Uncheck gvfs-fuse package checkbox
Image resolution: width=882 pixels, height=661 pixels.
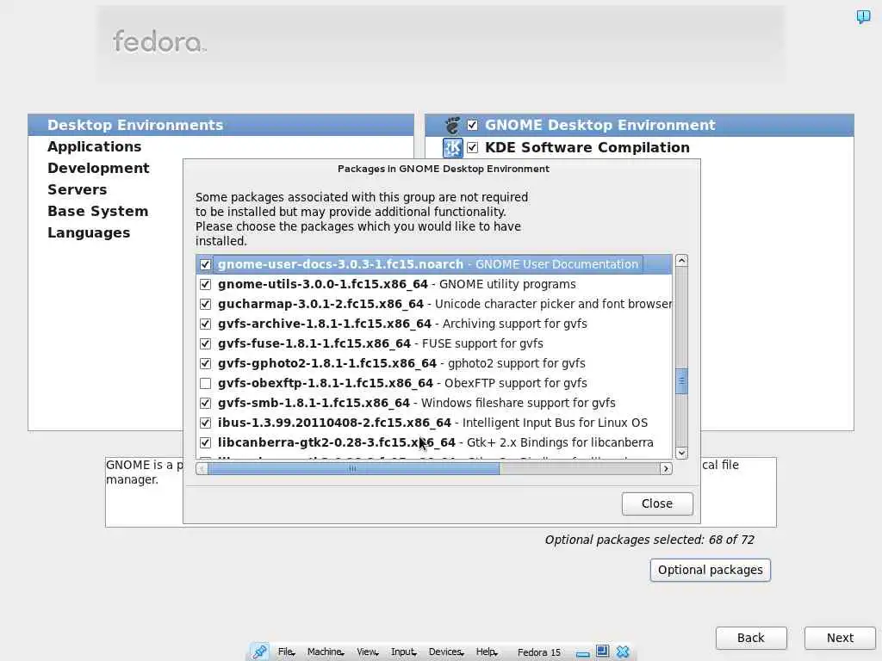(205, 343)
